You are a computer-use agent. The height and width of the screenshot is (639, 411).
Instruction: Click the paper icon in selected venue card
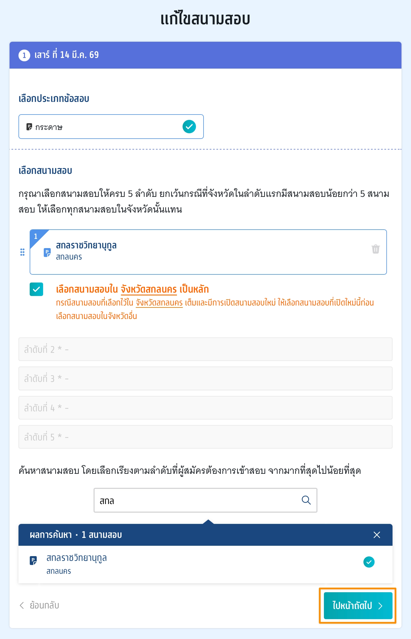(x=47, y=253)
